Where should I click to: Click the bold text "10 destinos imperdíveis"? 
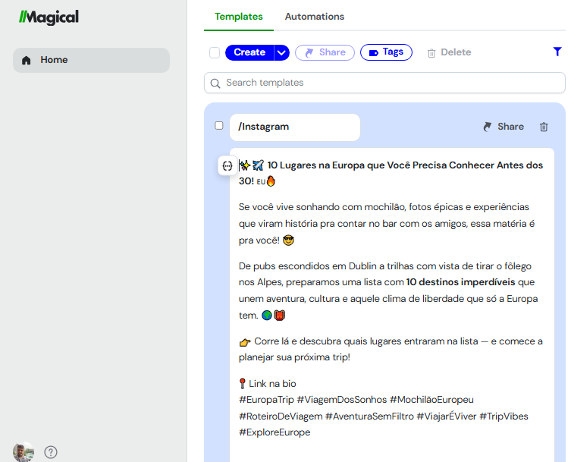(x=460, y=282)
